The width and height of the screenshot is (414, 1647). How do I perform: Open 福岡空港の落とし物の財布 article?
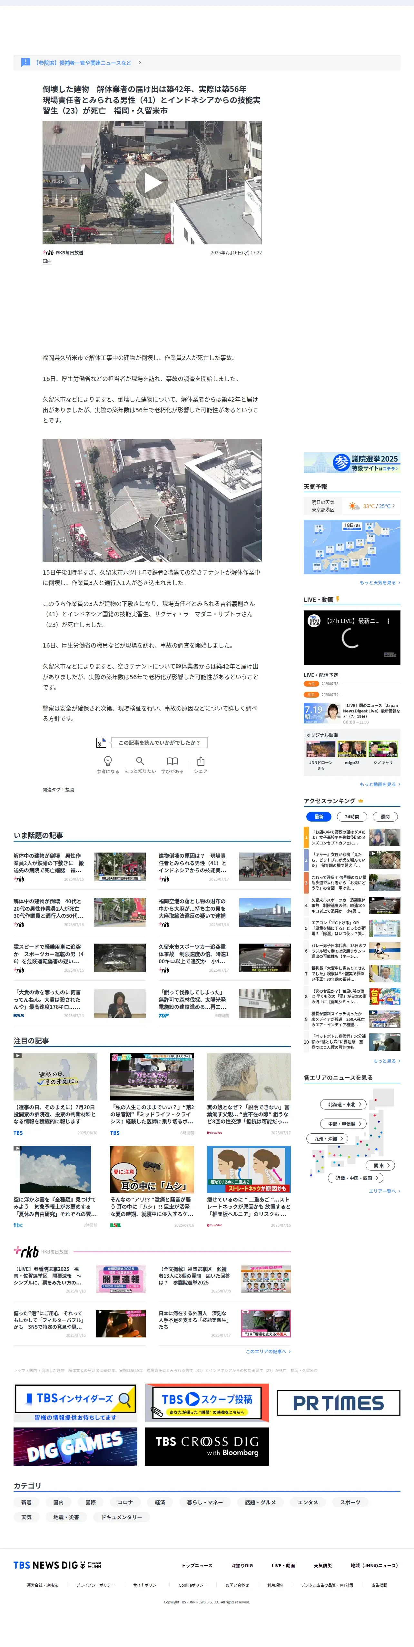[224, 912]
